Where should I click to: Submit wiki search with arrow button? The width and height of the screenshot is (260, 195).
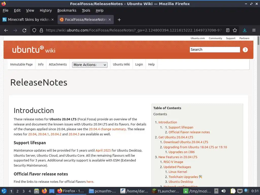coord(245,50)
